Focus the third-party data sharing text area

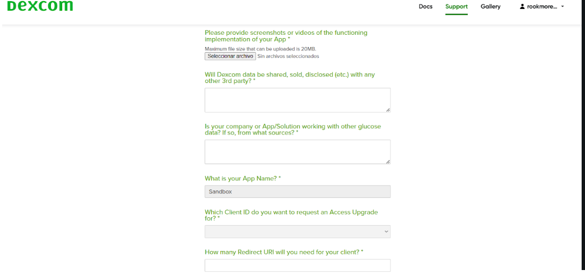click(x=297, y=100)
